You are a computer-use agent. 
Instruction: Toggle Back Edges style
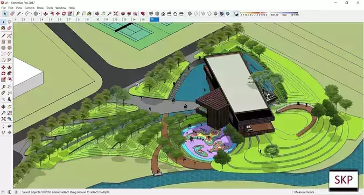tap(195, 14)
